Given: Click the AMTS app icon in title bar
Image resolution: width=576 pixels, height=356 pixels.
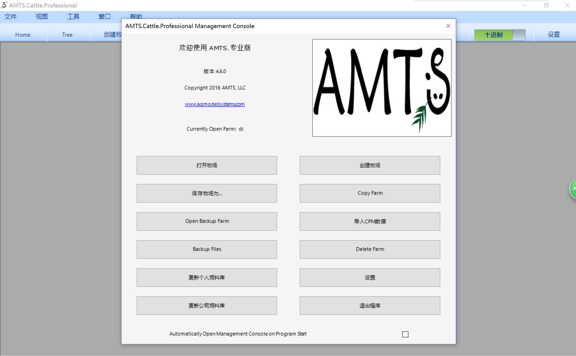Looking at the screenshot, I should click(x=4, y=5).
